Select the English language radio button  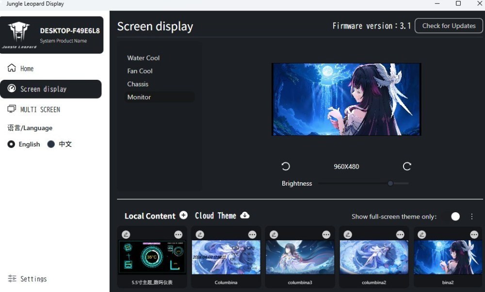[x=11, y=144]
